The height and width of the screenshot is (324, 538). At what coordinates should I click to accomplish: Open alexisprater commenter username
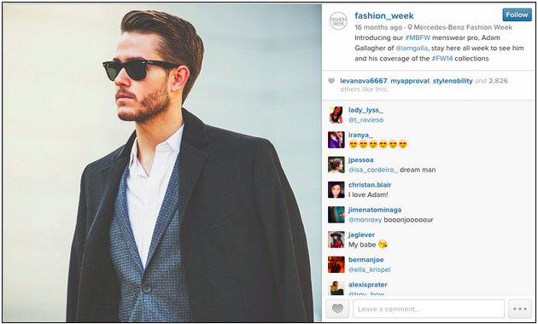point(368,285)
